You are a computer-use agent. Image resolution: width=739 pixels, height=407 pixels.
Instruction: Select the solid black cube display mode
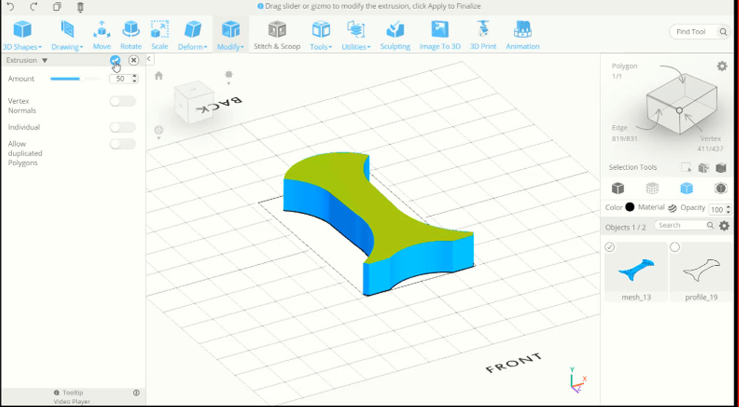(x=618, y=188)
